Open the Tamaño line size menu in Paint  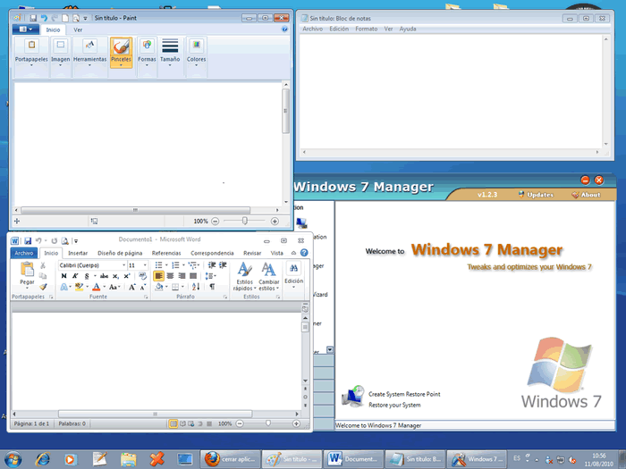pyautogui.click(x=170, y=52)
